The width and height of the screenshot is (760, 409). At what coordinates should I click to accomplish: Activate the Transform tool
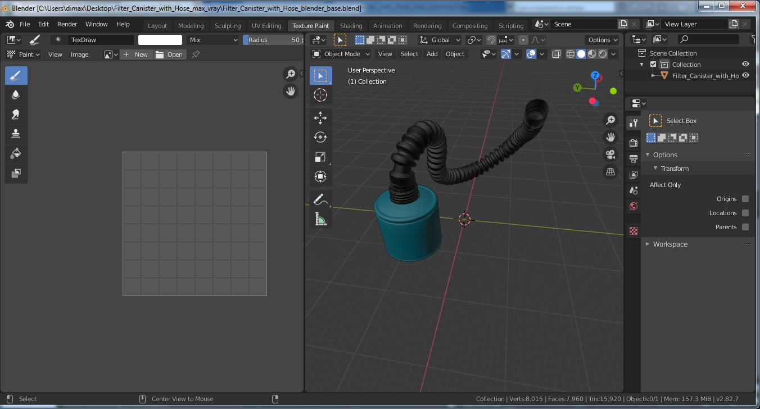coord(320,177)
